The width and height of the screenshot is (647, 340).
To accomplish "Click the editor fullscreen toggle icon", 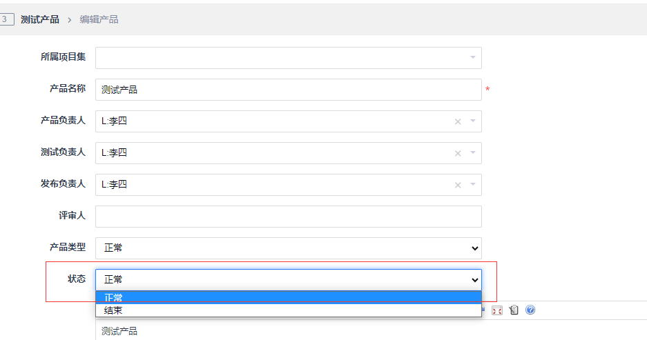I will 497,310.
